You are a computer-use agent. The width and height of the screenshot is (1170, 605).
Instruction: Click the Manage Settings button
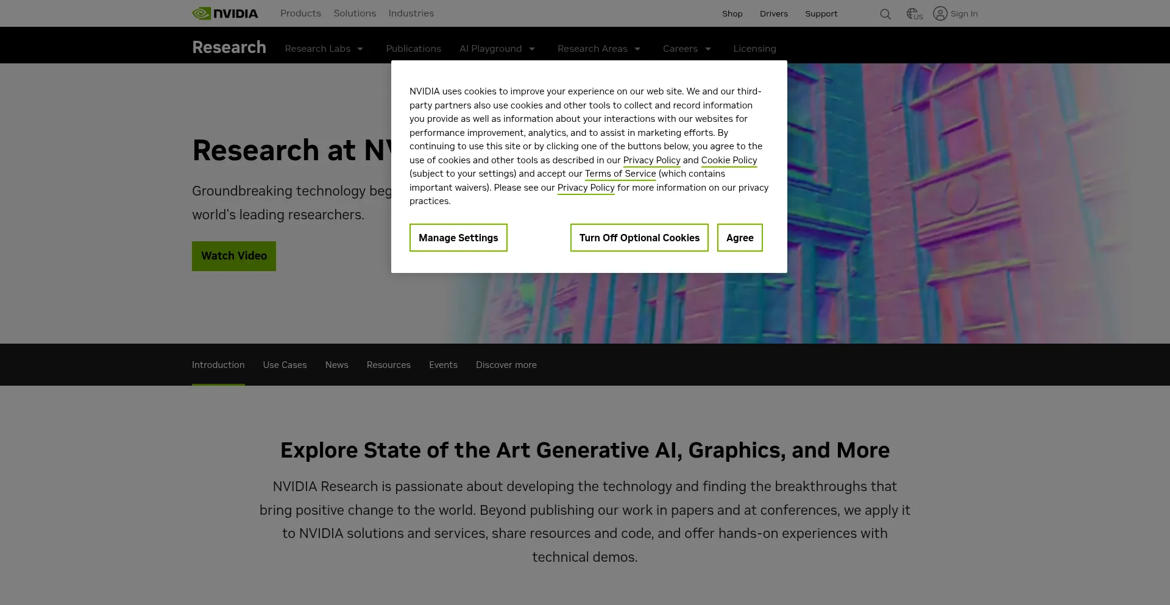pyautogui.click(x=458, y=238)
